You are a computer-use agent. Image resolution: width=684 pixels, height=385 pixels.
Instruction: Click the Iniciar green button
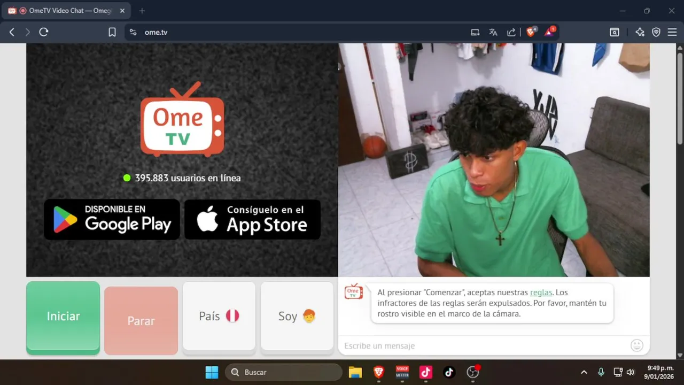coord(63,317)
